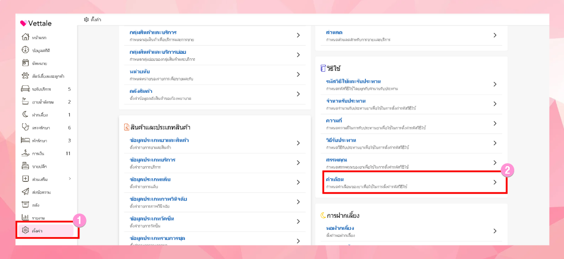Click chevron on ข้อมูลประเภทยาและสินค้า row

[x=298, y=143]
